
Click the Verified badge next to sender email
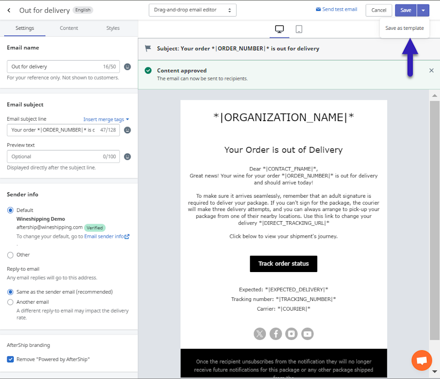tap(94, 228)
